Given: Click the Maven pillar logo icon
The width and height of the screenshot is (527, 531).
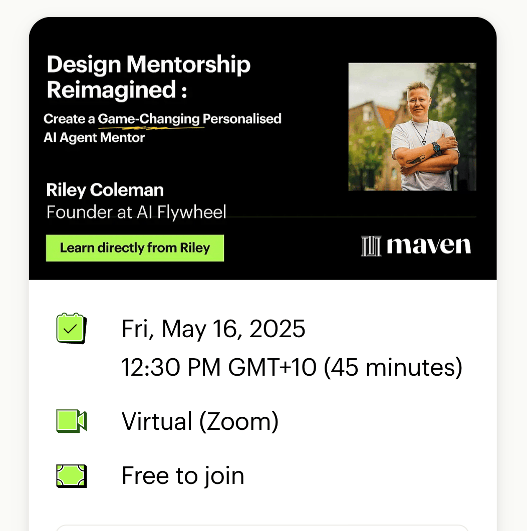Looking at the screenshot, I should coord(371,246).
